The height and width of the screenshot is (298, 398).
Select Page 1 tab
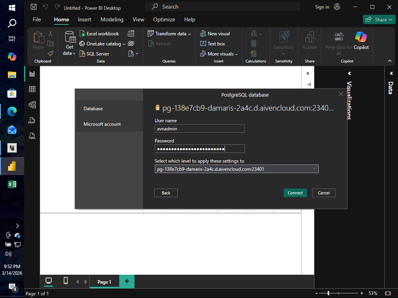pos(104,282)
